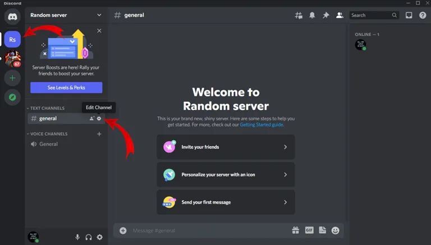The width and height of the screenshot is (431, 245).
Task: Collapse the TEXT CHANNELS category
Action: (x=45, y=108)
